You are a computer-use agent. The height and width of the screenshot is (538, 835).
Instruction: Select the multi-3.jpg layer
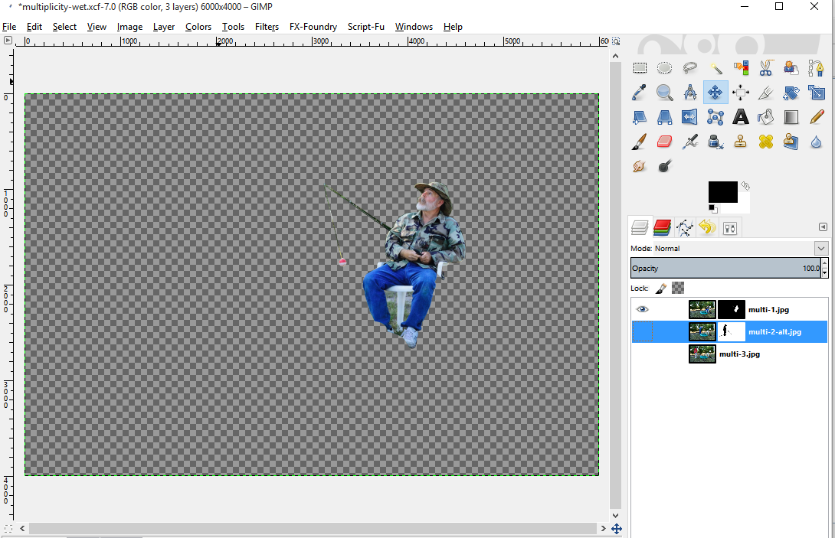coord(739,354)
